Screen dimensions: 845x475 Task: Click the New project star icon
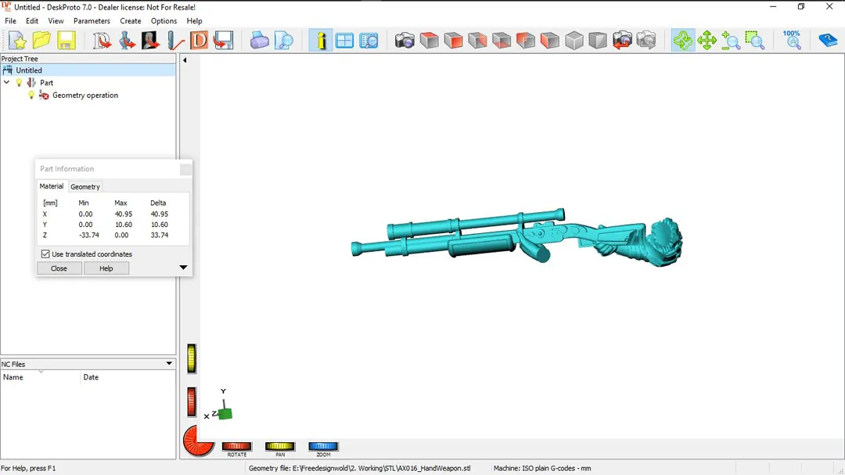coord(18,41)
